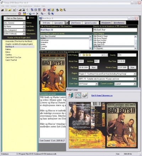Toggle the S size button in the Print Cover panel
Screen dimensions: 142x156
pyautogui.click(x=78, y=95)
